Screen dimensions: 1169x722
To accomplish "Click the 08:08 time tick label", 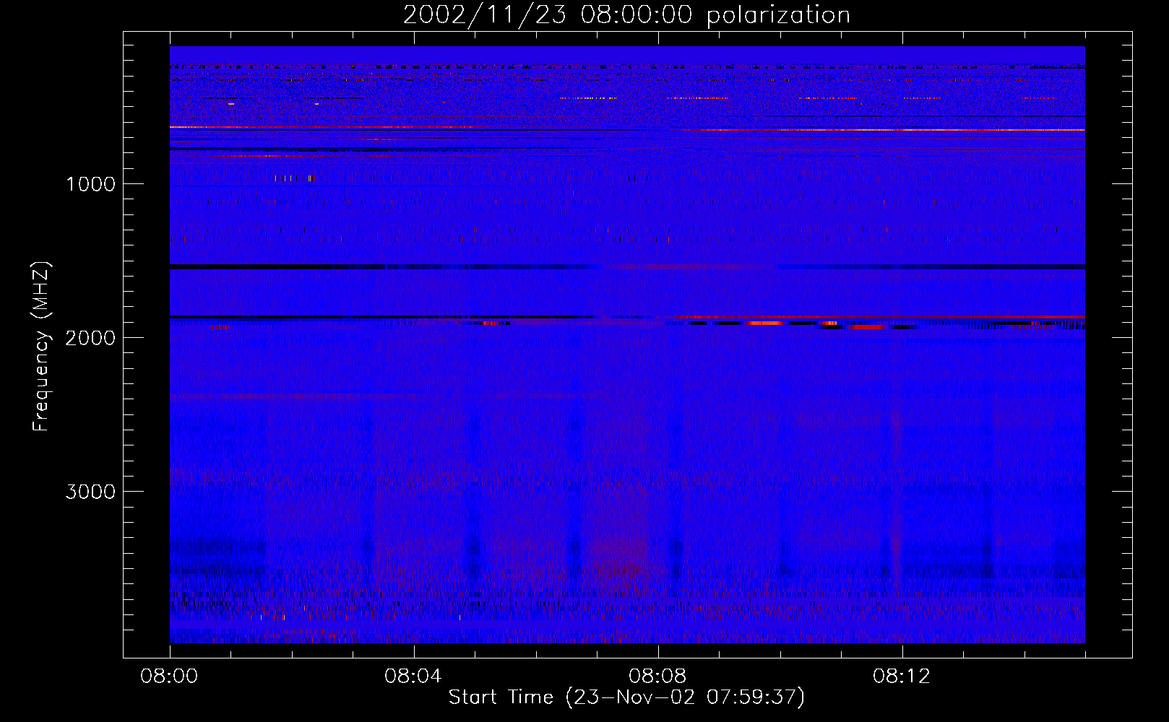I will click(657, 677).
